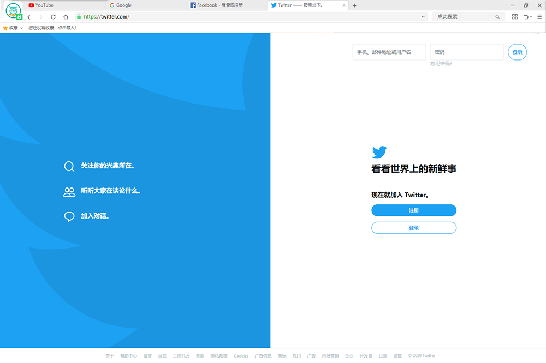Reload the current page
Image resolution: width=546 pixels, height=363 pixels.
[54, 17]
